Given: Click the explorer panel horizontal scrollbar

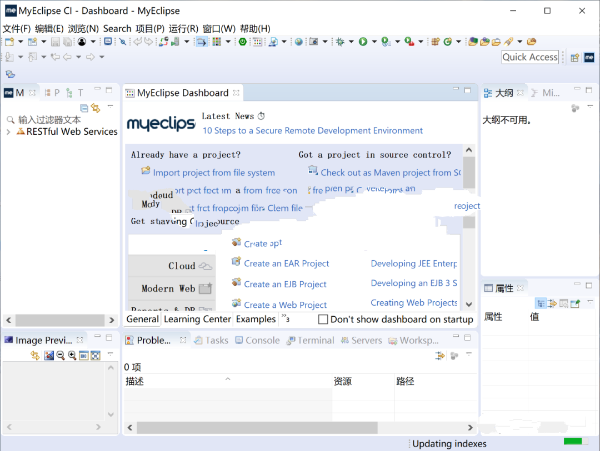Looking at the screenshot, I should pos(60,320).
